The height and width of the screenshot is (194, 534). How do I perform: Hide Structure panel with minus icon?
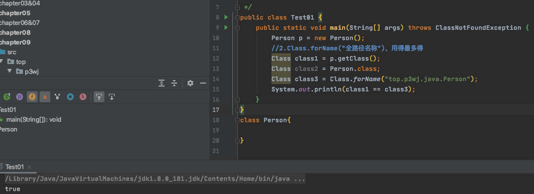tap(203, 83)
